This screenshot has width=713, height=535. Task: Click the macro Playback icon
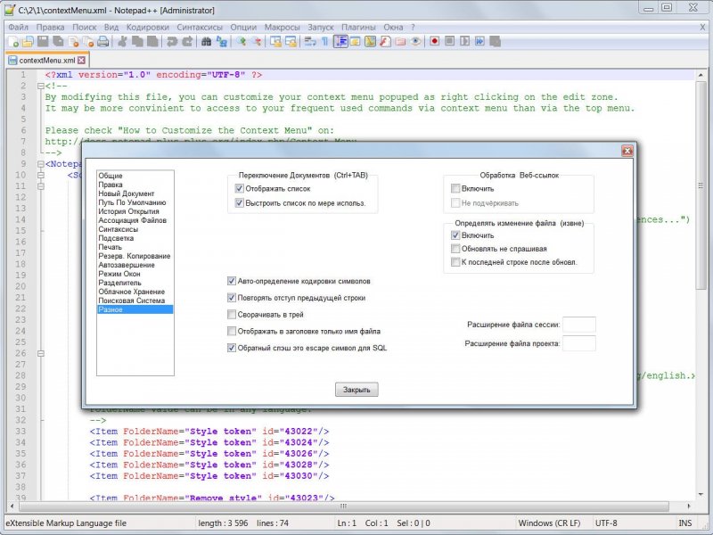[x=464, y=42]
